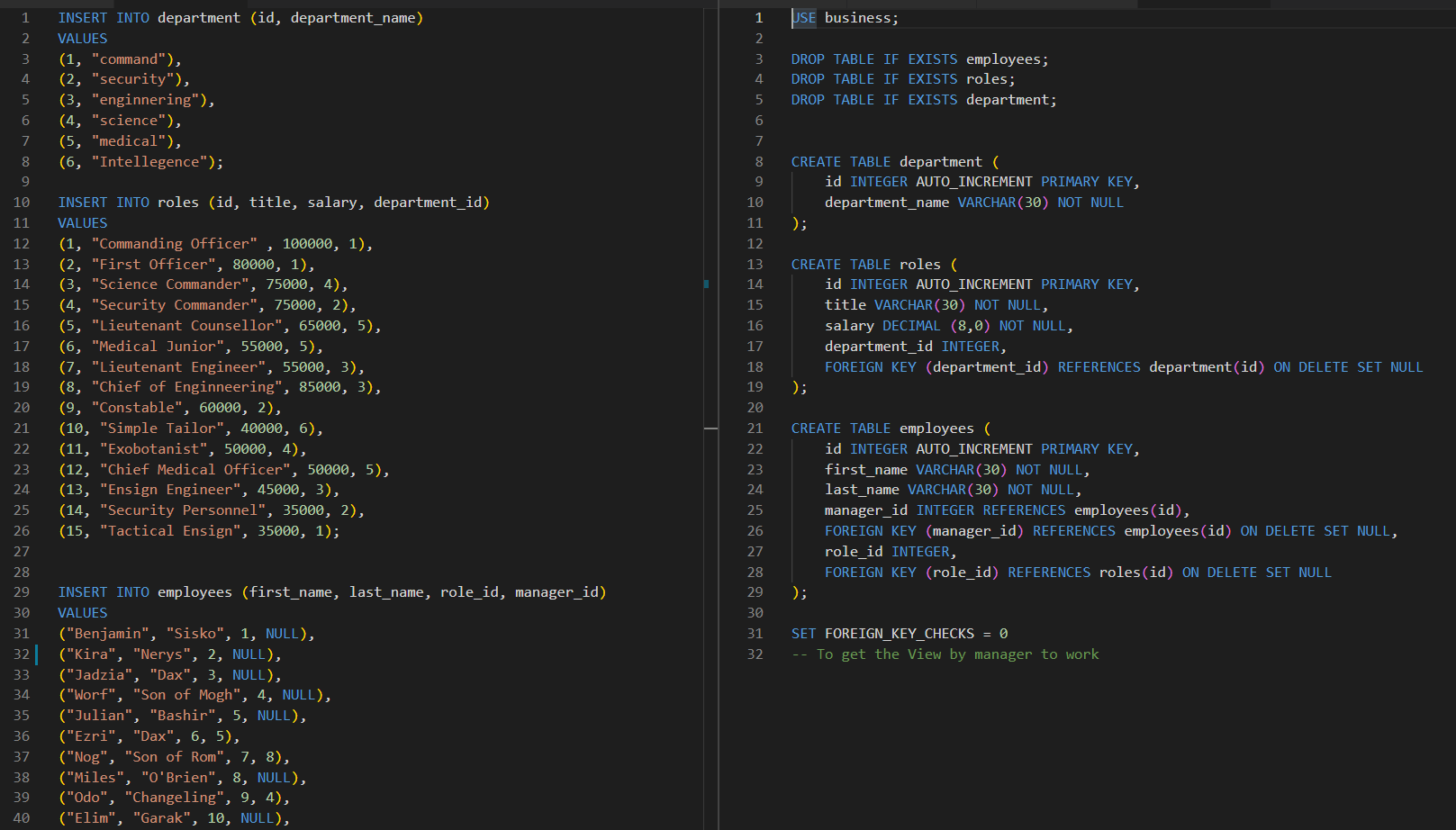The image size is (1456, 830).
Task: Click "DROP TABLE IF EXISTS department" line
Action: (x=924, y=100)
